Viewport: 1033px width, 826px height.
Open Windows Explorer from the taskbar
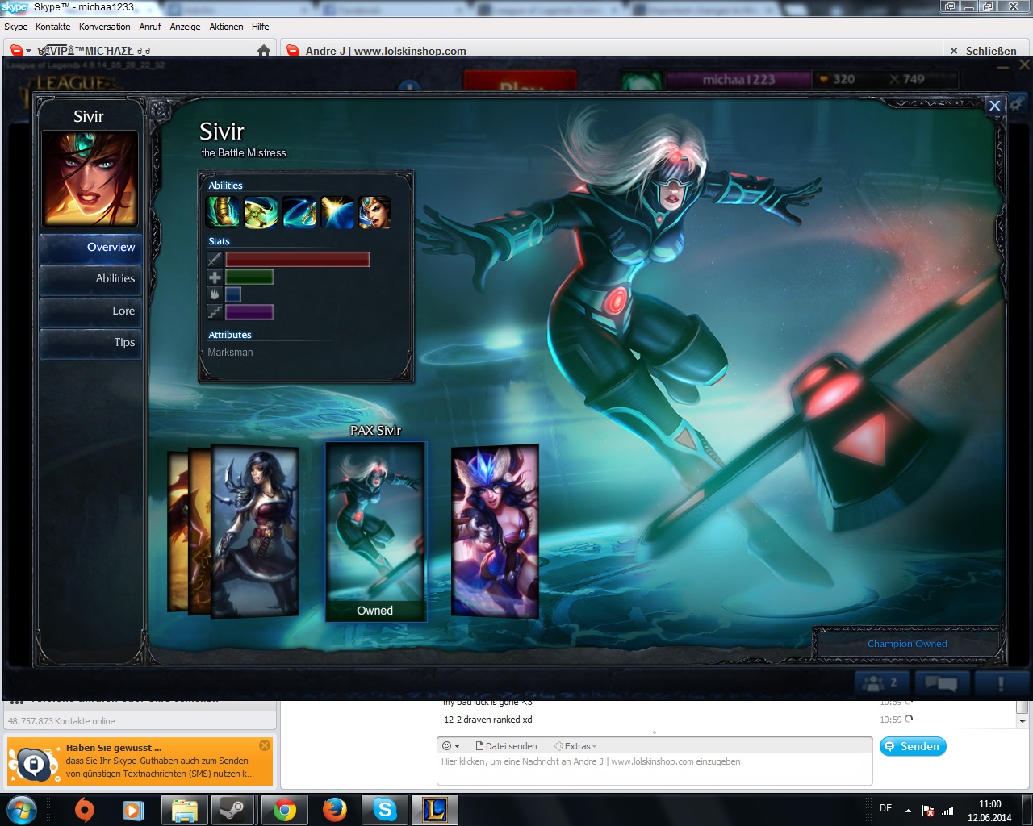tap(185, 809)
